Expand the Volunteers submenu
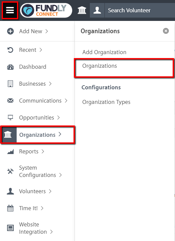Image resolution: width=175 pixels, height=241 pixels. pos(50,191)
